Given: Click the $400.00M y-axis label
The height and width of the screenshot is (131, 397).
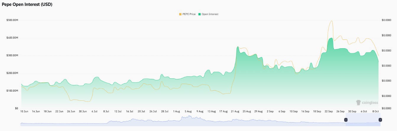Looking at the screenshot, I should click(12, 38).
